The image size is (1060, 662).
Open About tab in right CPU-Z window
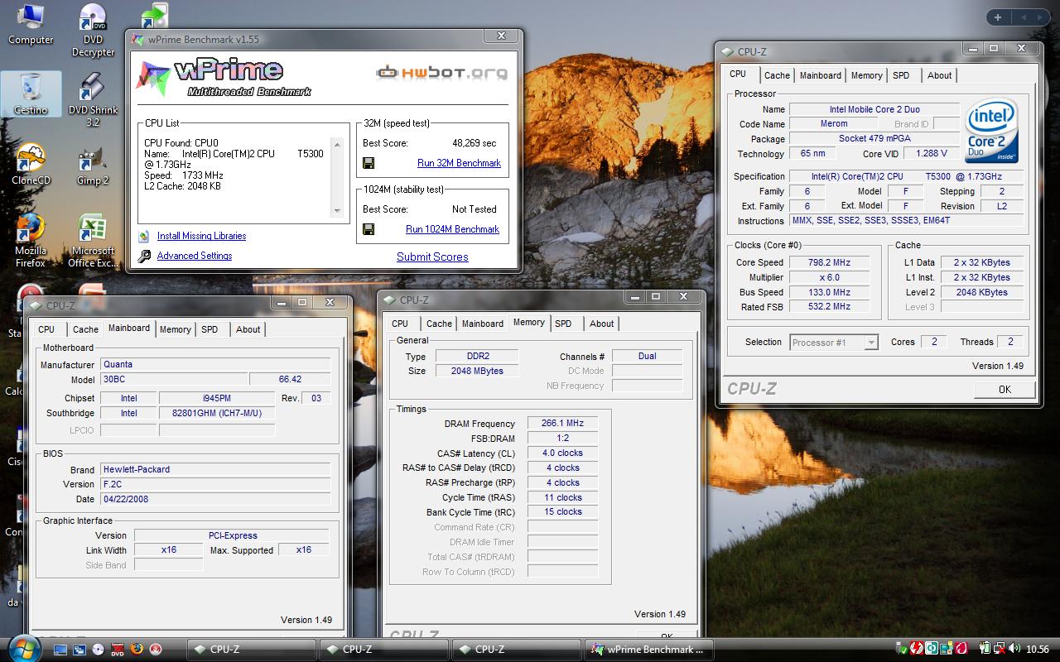939,75
